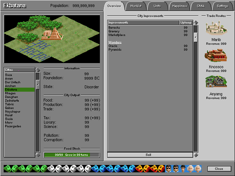Select Marketplace in the improvements list
The height and width of the screenshot is (176, 235).
click(x=150, y=35)
